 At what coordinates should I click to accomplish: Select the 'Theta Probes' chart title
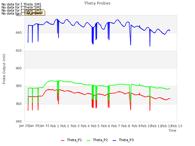(97, 3)
